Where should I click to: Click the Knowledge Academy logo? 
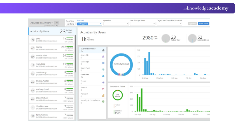tap(206, 8)
